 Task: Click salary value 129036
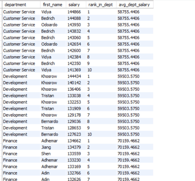click(x=74, y=121)
